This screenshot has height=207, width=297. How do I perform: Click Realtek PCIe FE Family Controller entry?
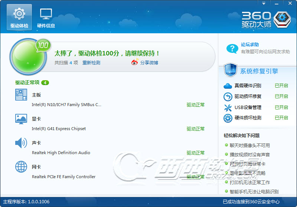[x=63, y=177]
